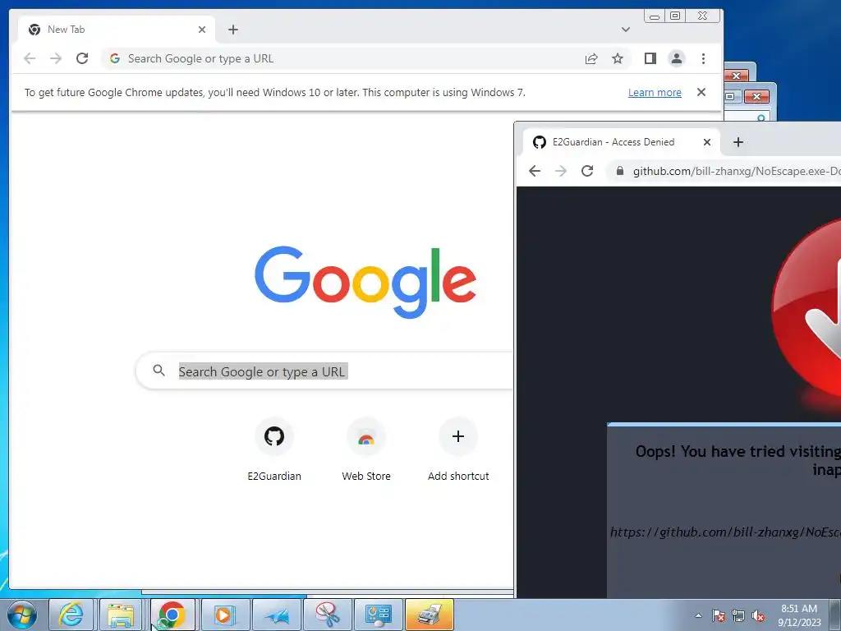Viewport: 841px width, 631px height.
Task: Close the New Tab tab
Action: click(202, 30)
